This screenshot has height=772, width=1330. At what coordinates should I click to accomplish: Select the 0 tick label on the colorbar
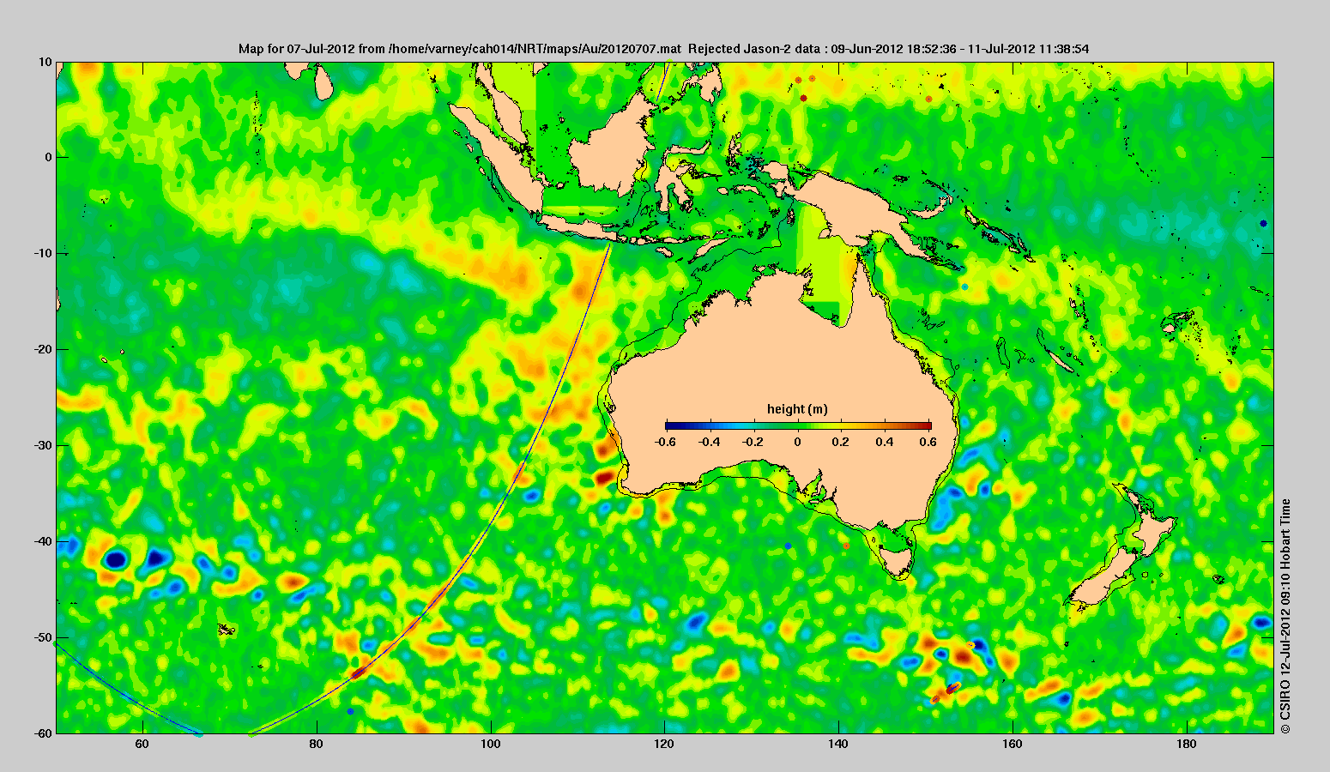(x=797, y=442)
